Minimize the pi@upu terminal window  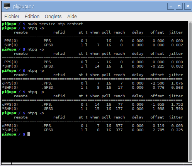pyautogui.click(x=171, y=6)
